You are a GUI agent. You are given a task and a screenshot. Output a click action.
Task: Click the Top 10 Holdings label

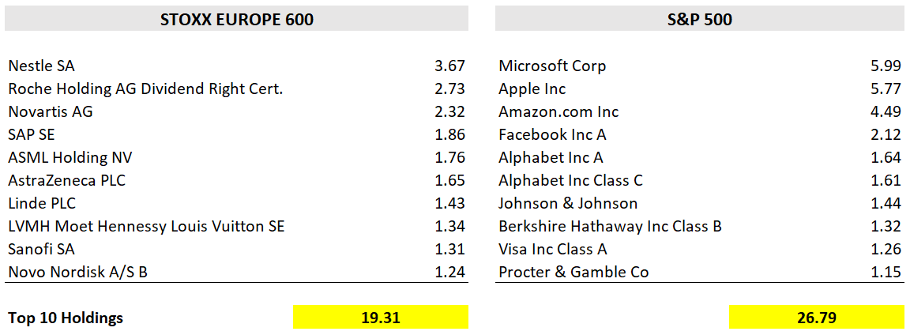[x=66, y=318]
